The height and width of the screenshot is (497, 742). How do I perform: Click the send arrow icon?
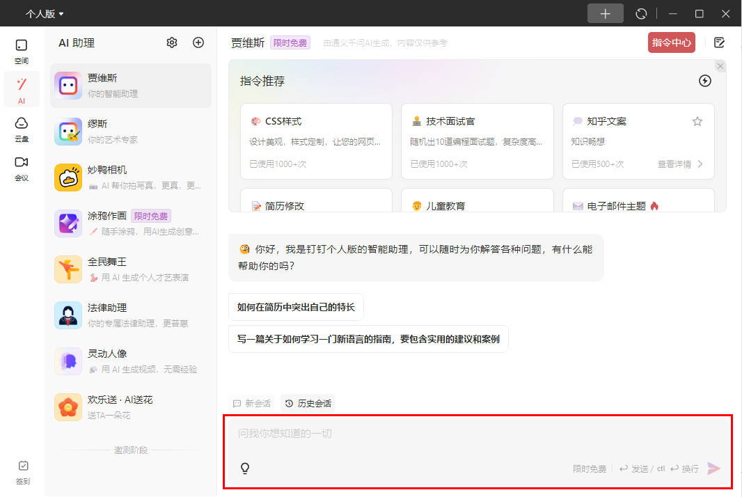pyautogui.click(x=713, y=468)
